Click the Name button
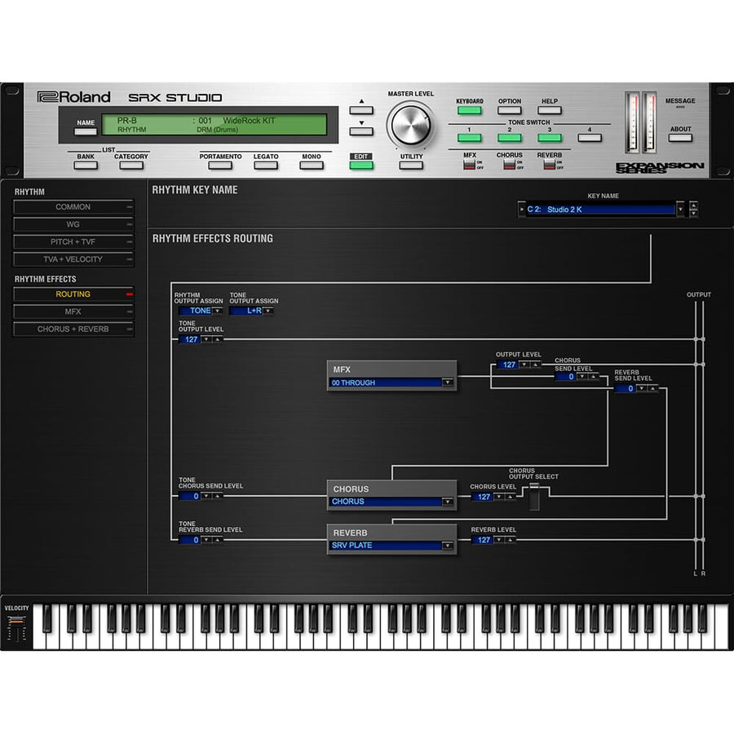 (86, 131)
